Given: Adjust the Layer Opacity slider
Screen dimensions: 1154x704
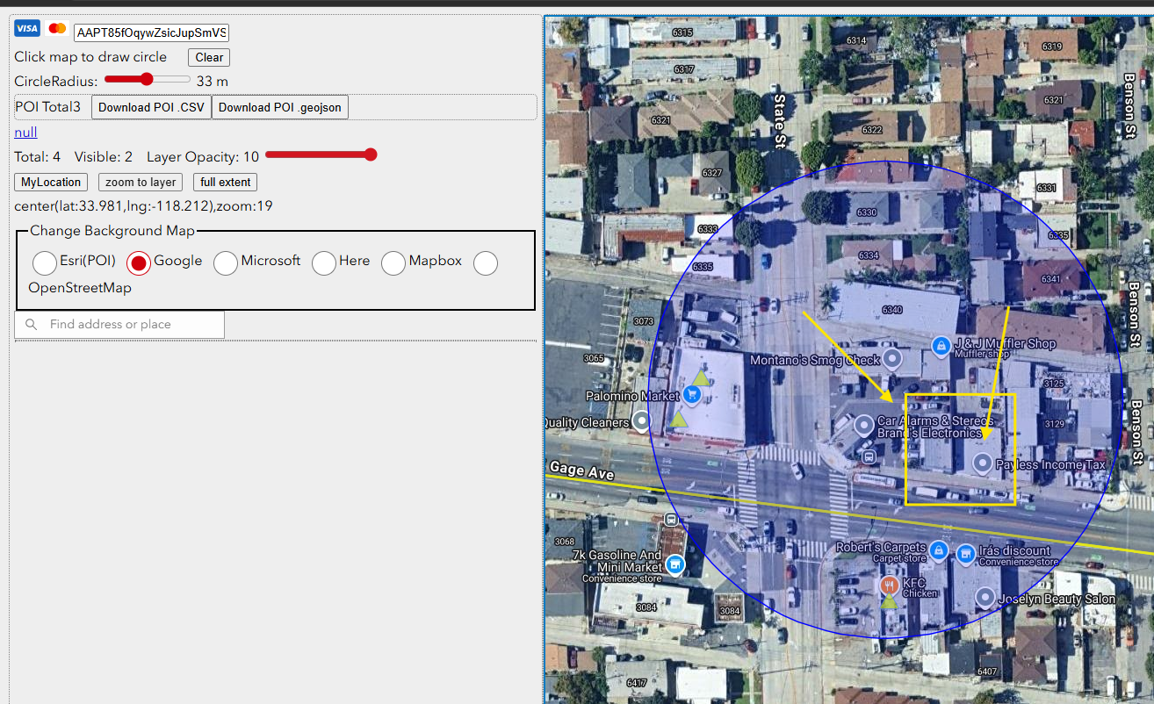Looking at the screenshot, I should pyautogui.click(x=321, y=155).
